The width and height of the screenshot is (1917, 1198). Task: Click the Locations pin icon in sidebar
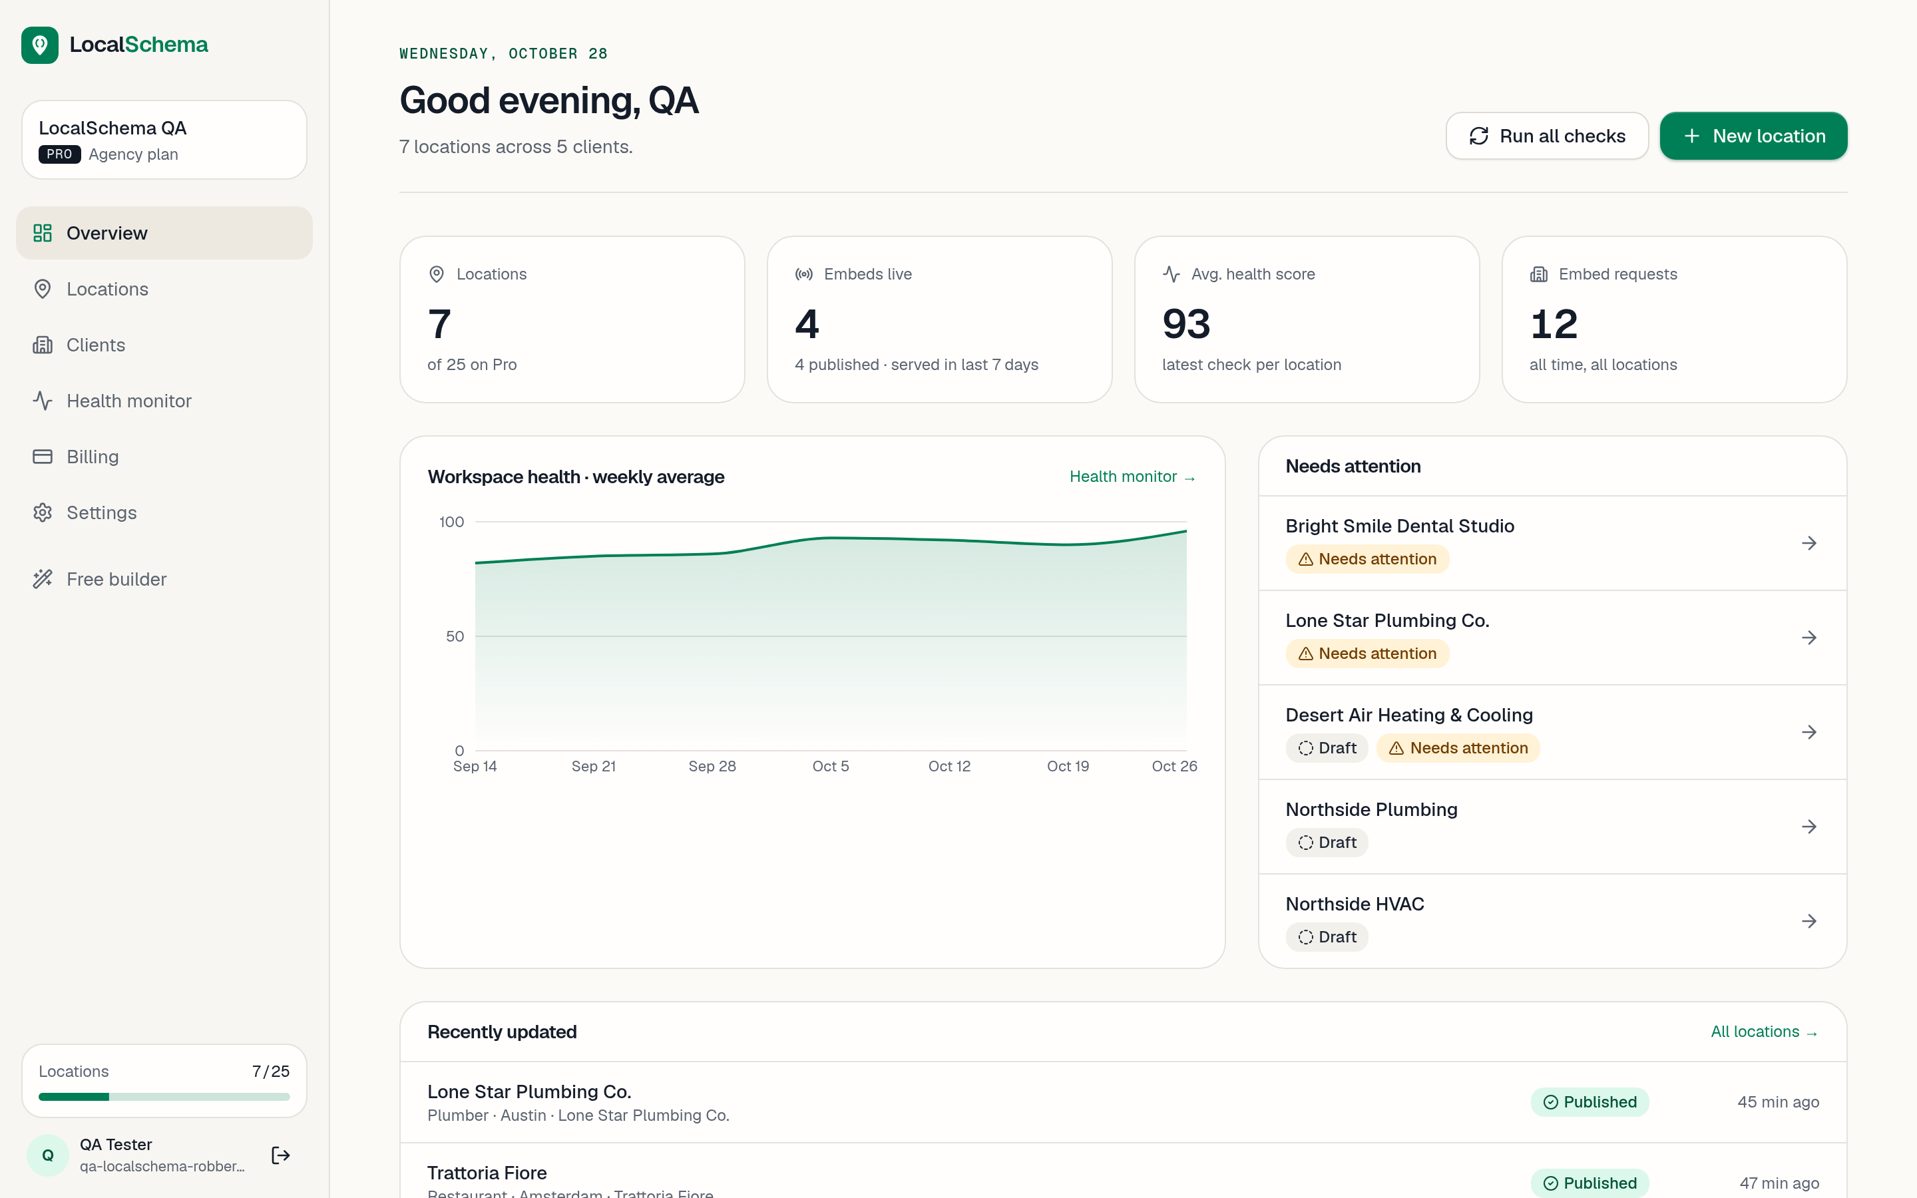43,290
